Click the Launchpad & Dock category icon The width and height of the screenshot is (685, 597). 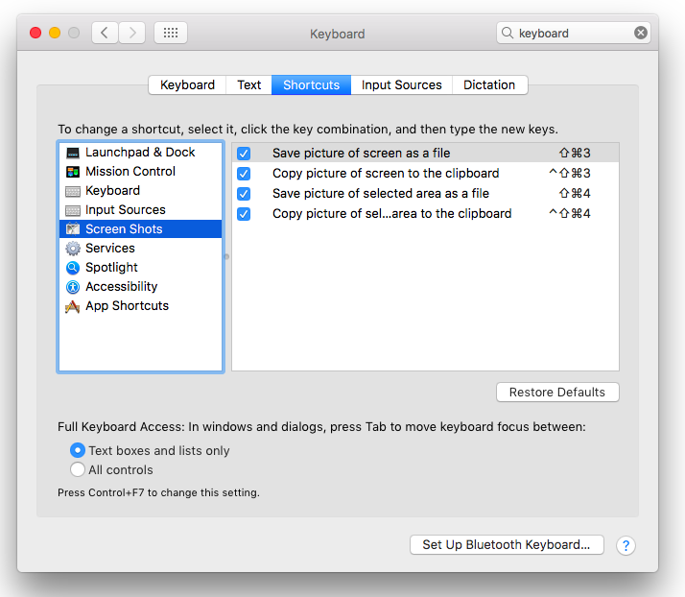click(x=73, y=153)
